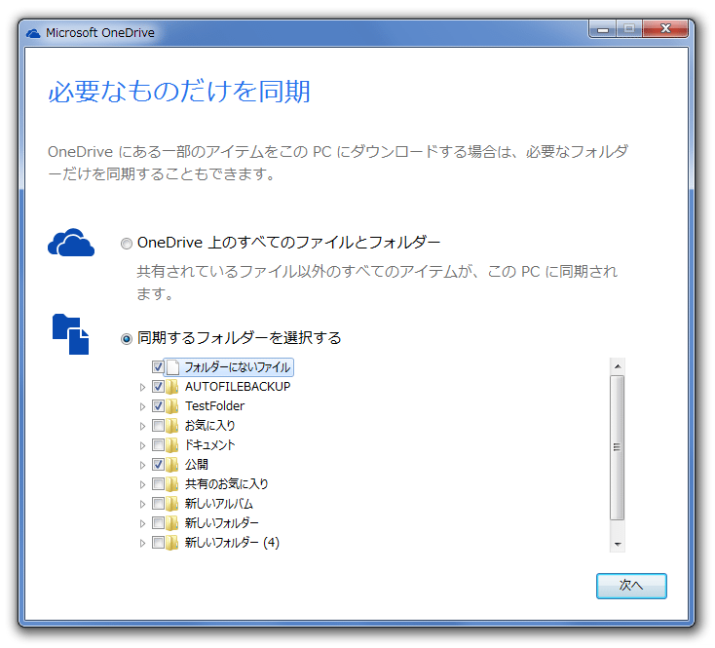
Task: Select the 新しいアルバム row label
Action: coord(218,504)
